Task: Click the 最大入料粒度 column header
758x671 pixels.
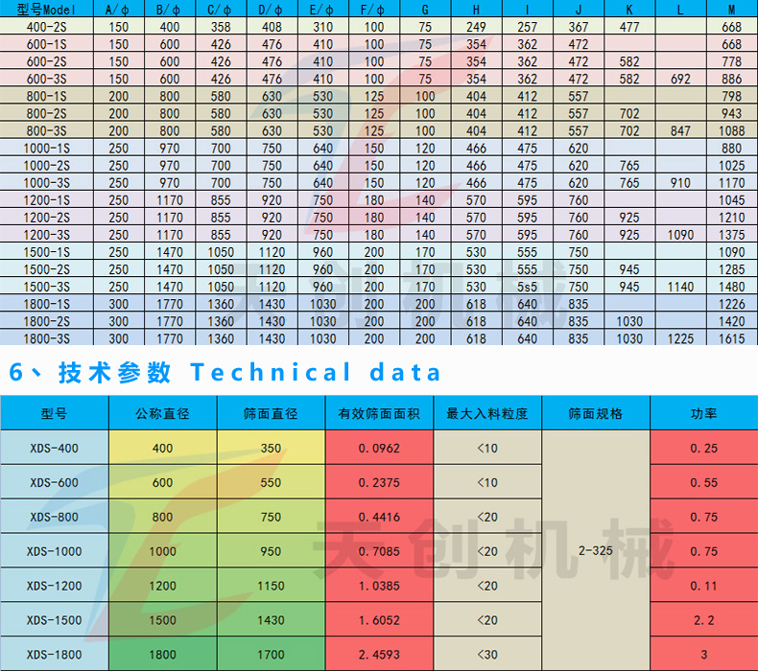Action: click(x=487, y=414)
